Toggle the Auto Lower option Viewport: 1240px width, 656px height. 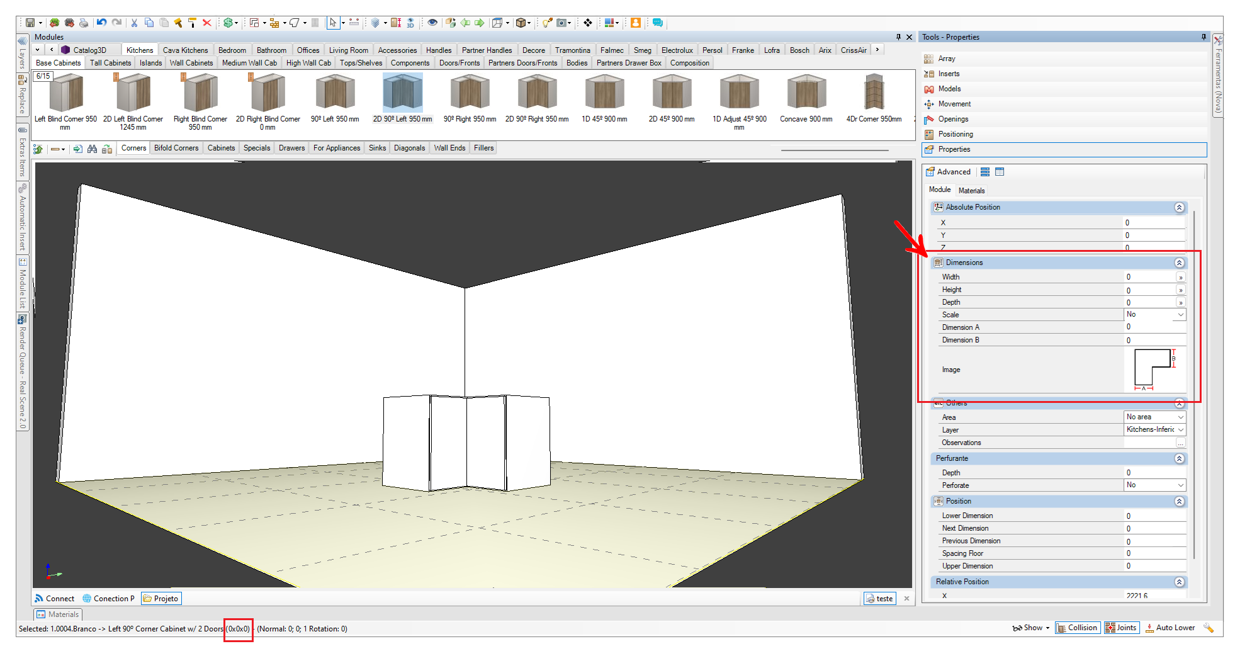coord(1170,628)
